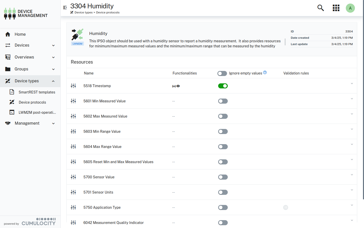364x228 pixels.
Task: Collapse the navigator using the top-left toggle icon
Action: coord(65,8)
